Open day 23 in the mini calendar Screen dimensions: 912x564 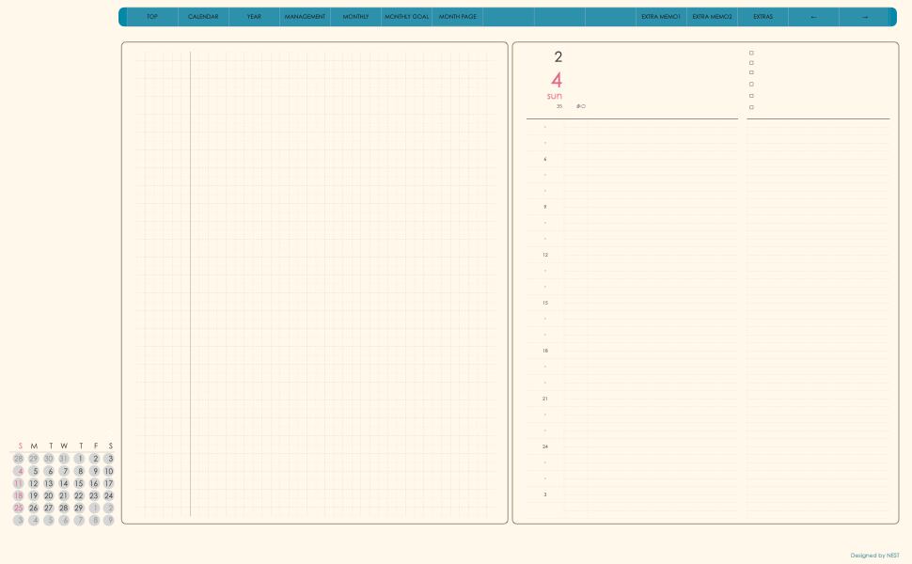tap(94, 495)
